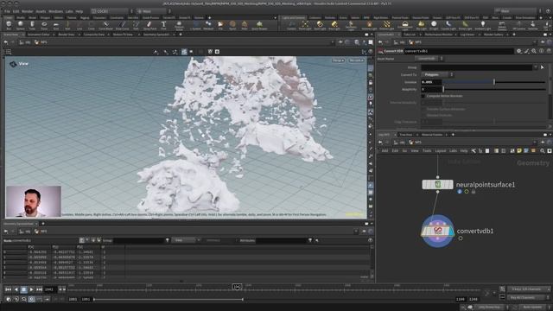
Task: Select the Torus shelf tool
Action: (x=44, y=25)
